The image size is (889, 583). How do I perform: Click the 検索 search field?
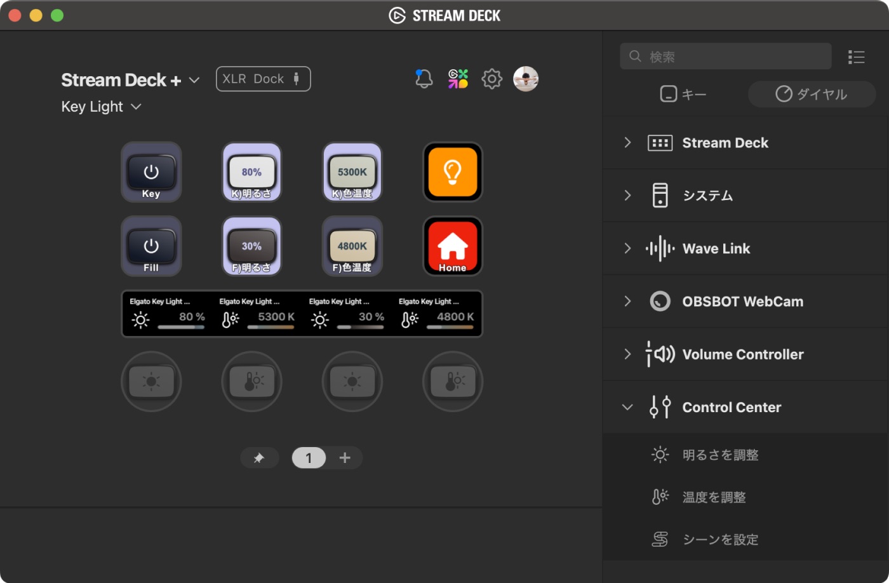coord(726,57)
